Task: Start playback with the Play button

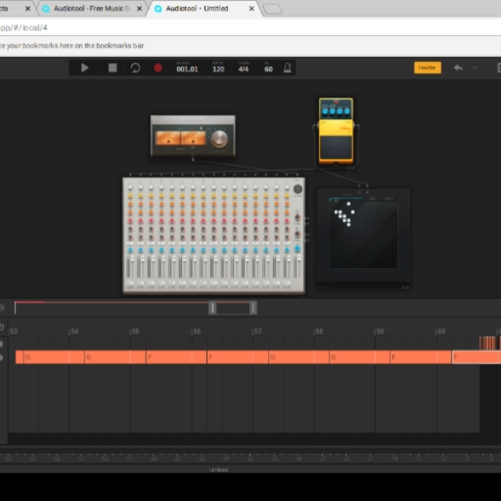Action: coord(84,68)
